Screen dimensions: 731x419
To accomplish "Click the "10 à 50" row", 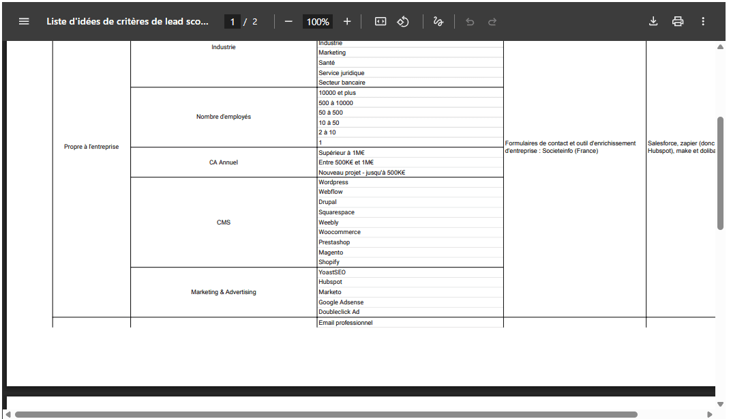I will [410, 123].
